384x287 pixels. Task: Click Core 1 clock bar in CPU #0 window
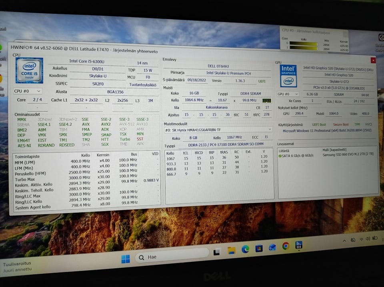click(x=303, y=48)
